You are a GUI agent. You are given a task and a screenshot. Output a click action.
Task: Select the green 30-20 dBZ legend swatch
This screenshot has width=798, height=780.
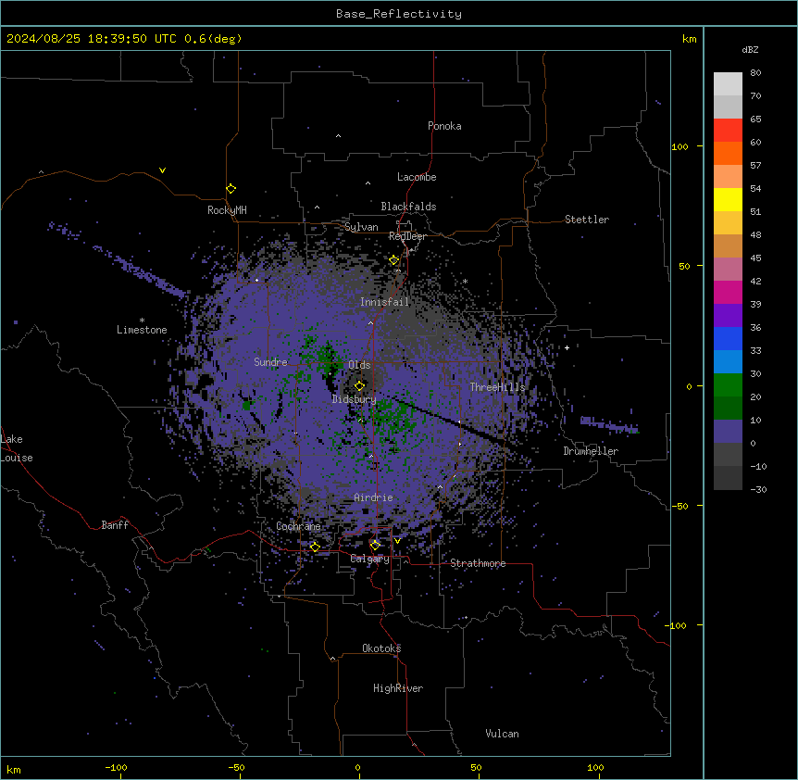(728, 385)
